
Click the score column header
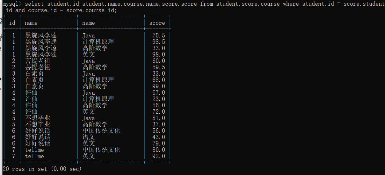coord(157,23)
